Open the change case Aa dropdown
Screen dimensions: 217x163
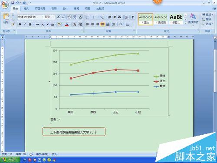53,24
